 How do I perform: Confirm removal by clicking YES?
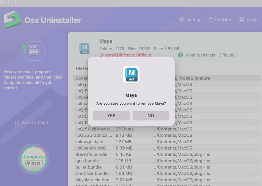[111, 115]
